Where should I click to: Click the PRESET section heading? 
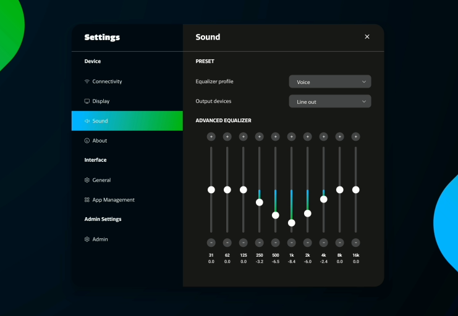[205, 61]
